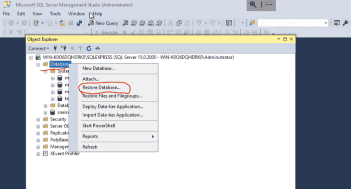Click the Paste icon in toolbar
The image size is (351, 189).
188,23
